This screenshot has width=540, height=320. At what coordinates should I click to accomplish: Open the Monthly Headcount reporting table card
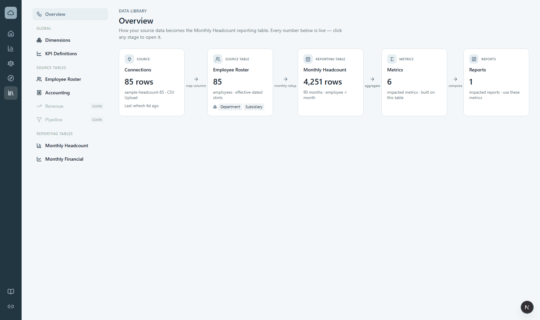pyautogui.click(x=330, y=83)
